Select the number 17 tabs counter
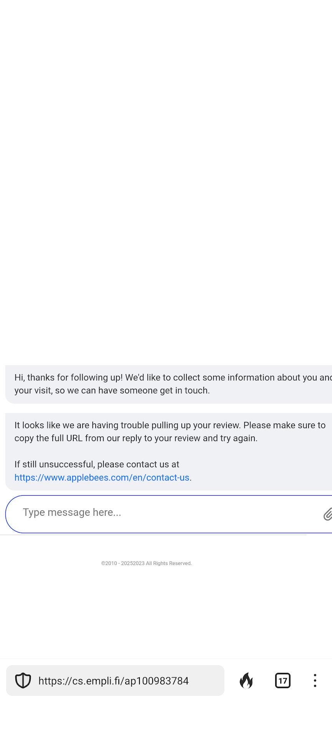This screenshot has width=332, height=739. click(283, 680)
